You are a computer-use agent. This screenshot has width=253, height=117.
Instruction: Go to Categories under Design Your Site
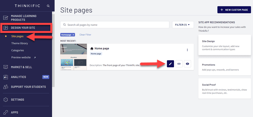17,50
